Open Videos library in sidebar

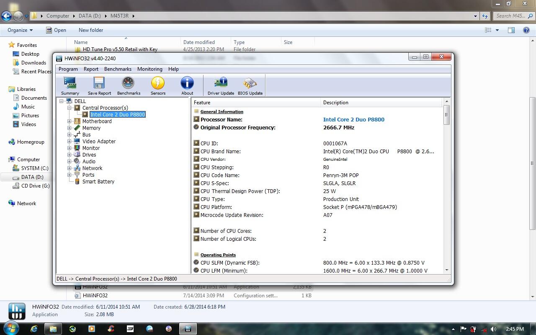pos(28,124)
